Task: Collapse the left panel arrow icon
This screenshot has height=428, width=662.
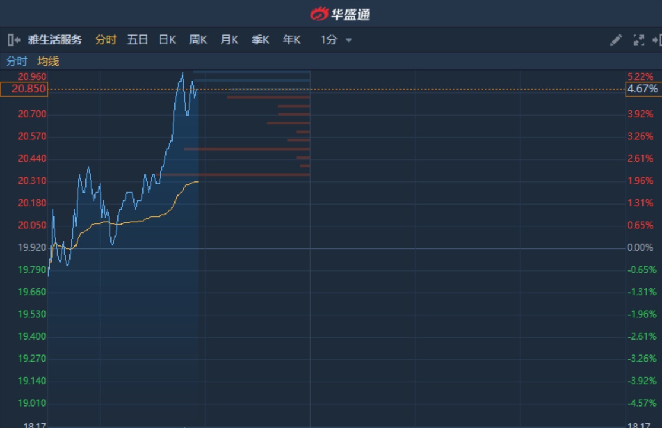Action: [x=14, y=40]
